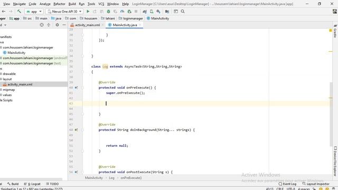Open the Layout Inspector button
Image resolution: width=338 pixels, height=190 pixels.
(x=316, y=184)
